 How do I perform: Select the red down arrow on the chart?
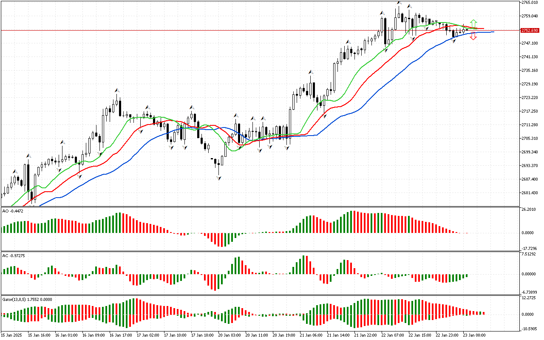(x=473, y=37)
